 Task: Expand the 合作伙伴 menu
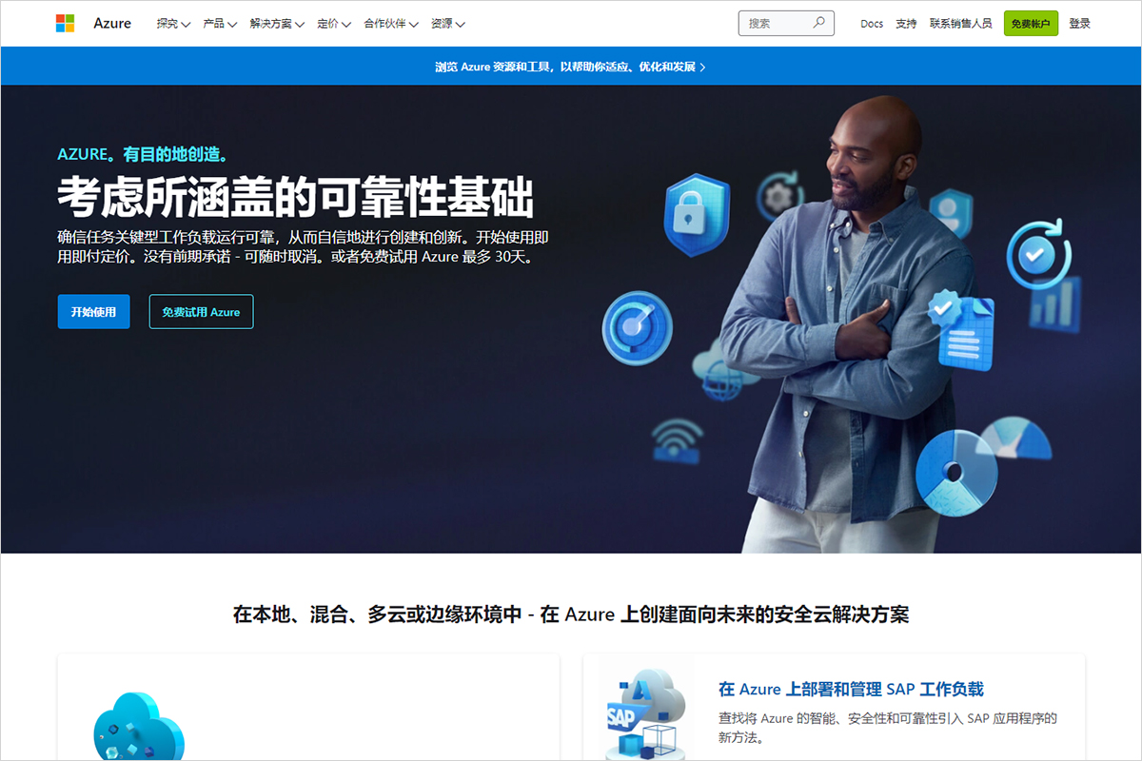pos(391,24)
